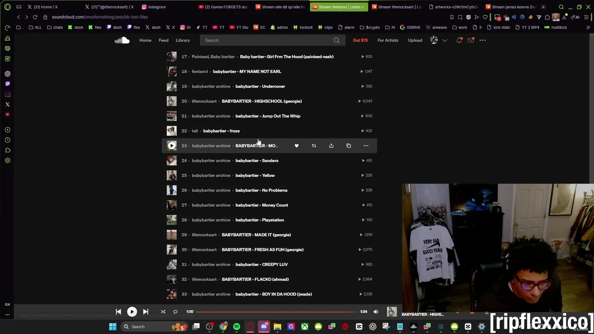This screenshot has width=594, height=334.
Task: Expand the profile avatar dropdown chevron
Action: 445,40
